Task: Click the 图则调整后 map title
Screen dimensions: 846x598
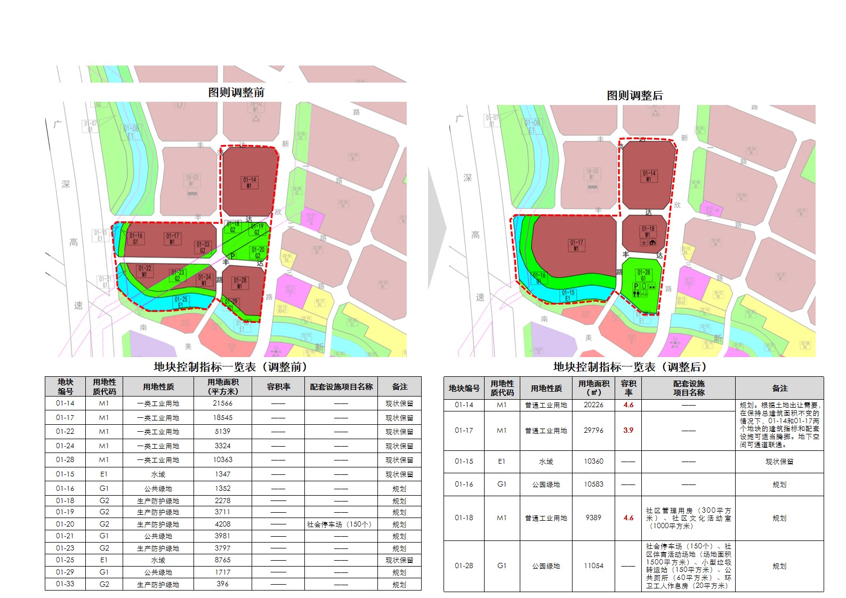Action: (x=634, y=95)
